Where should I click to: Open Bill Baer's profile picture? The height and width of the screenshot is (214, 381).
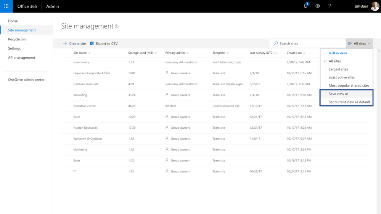(x=375, y=6)
